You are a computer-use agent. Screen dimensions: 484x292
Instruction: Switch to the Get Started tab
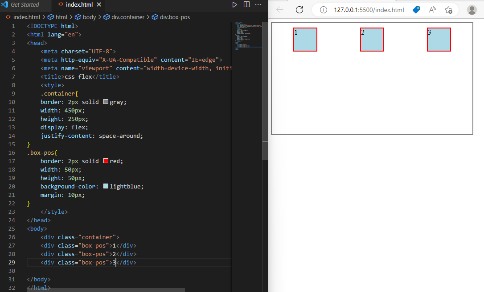25,4
